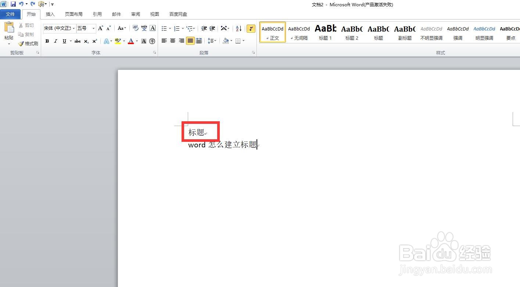Click the Borders grid icon
The image size is (520, 287).
(x=238, y=41)
